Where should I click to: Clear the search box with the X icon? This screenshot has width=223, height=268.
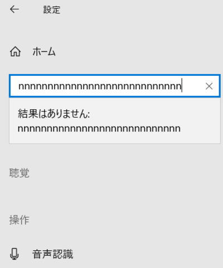pyautogui.click(x=209, y=86)
